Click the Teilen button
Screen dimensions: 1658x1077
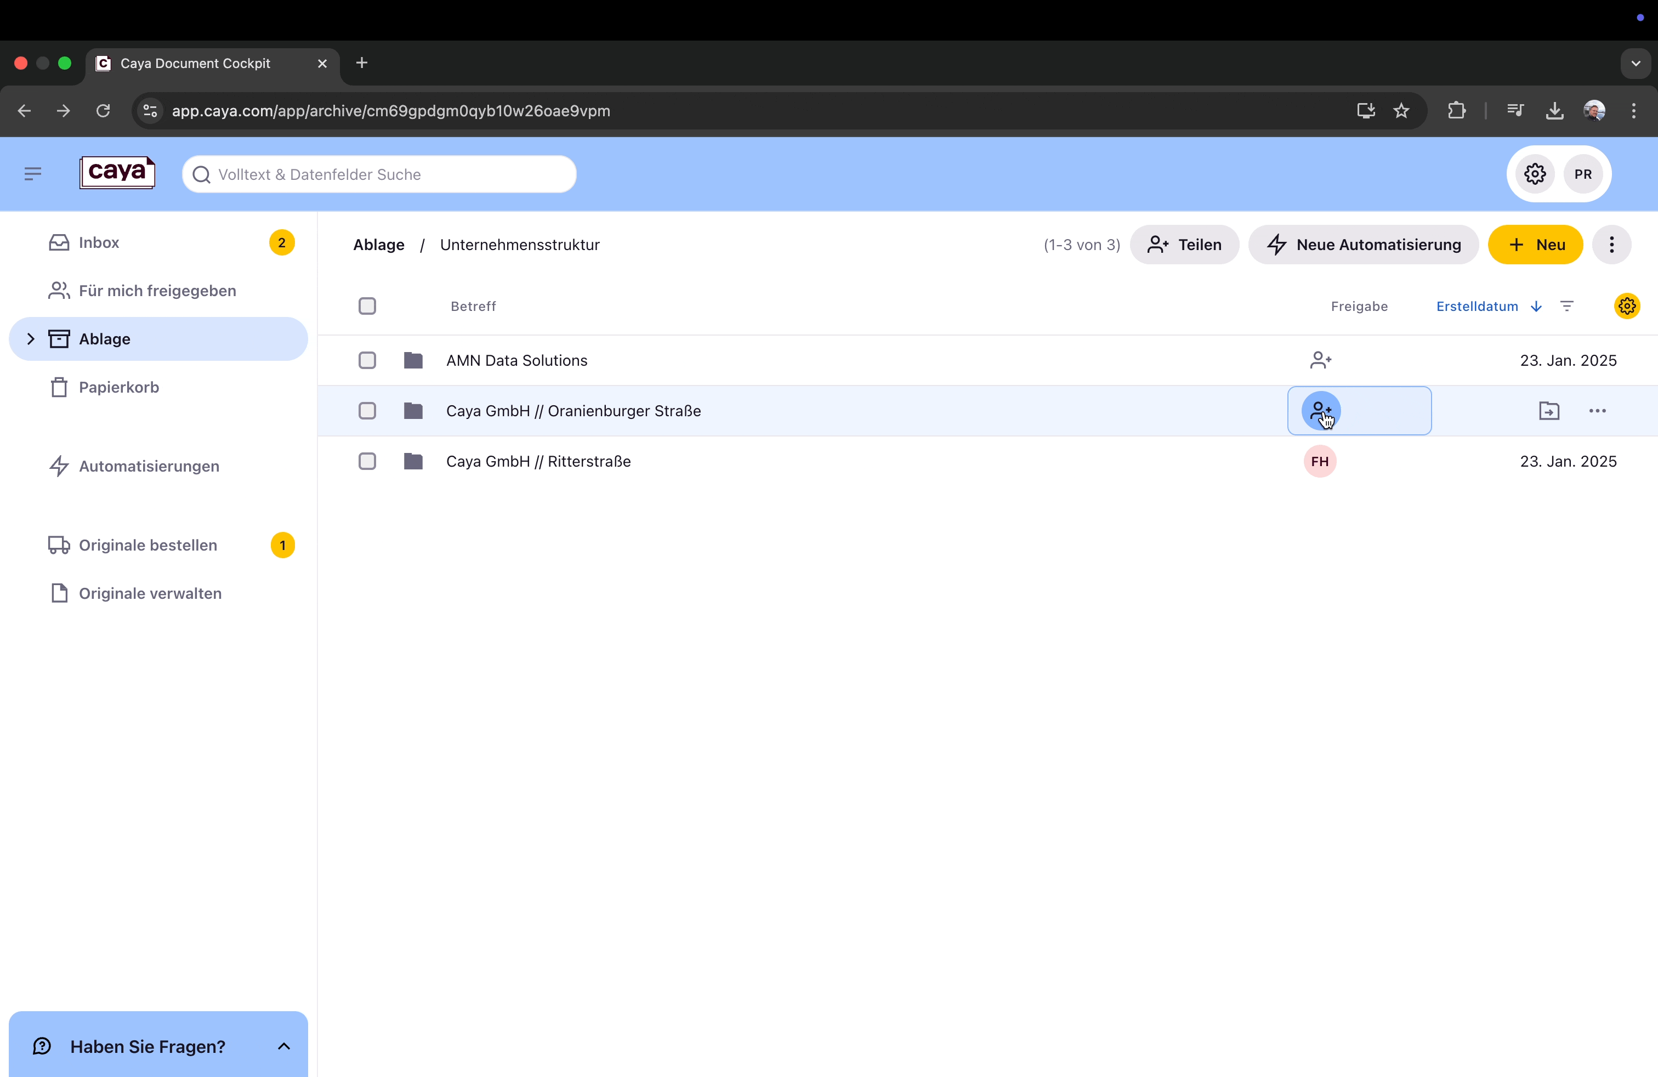[x=1184, y=245]
